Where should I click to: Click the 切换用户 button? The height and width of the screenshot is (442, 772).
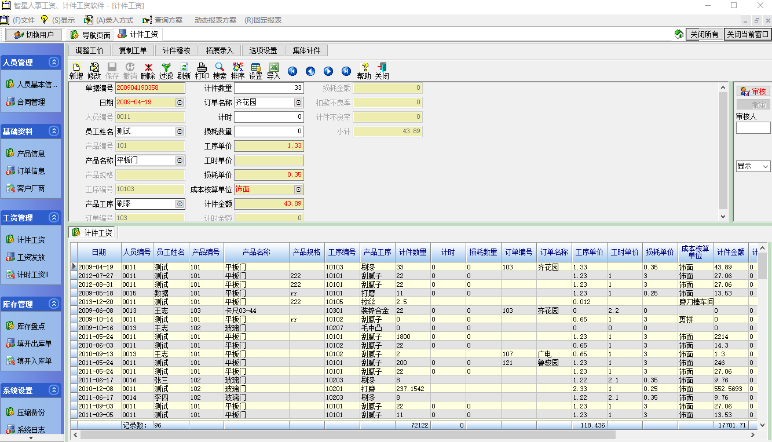34,35
